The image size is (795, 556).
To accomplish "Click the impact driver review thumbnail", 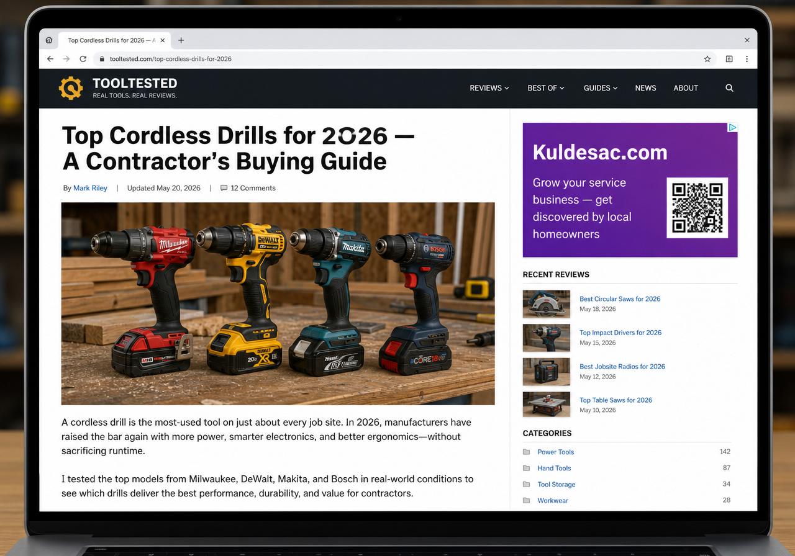I will [x=547, y=338].
